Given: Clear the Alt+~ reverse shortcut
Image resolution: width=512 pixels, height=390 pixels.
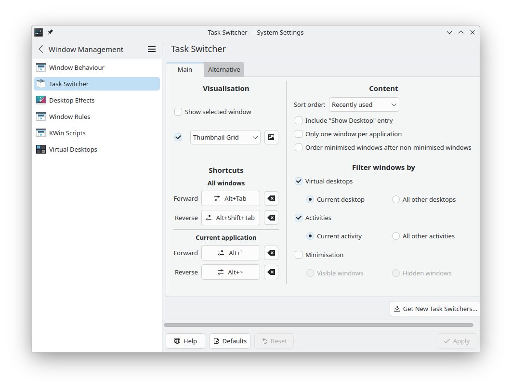Looking at the screenshot, I should (x=271, y=272).
